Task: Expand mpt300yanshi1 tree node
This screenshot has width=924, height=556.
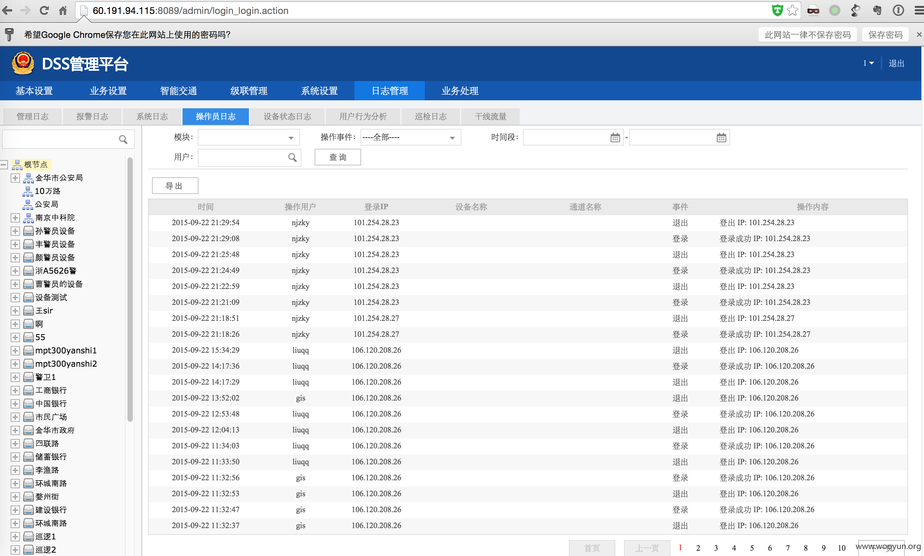Action: click(15, 351)
